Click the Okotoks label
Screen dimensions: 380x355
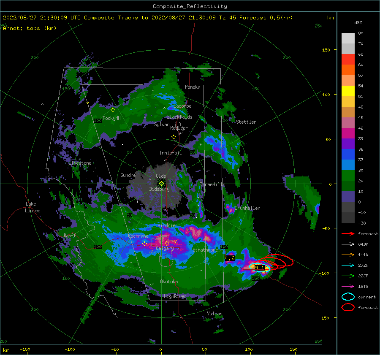[169, 281]
